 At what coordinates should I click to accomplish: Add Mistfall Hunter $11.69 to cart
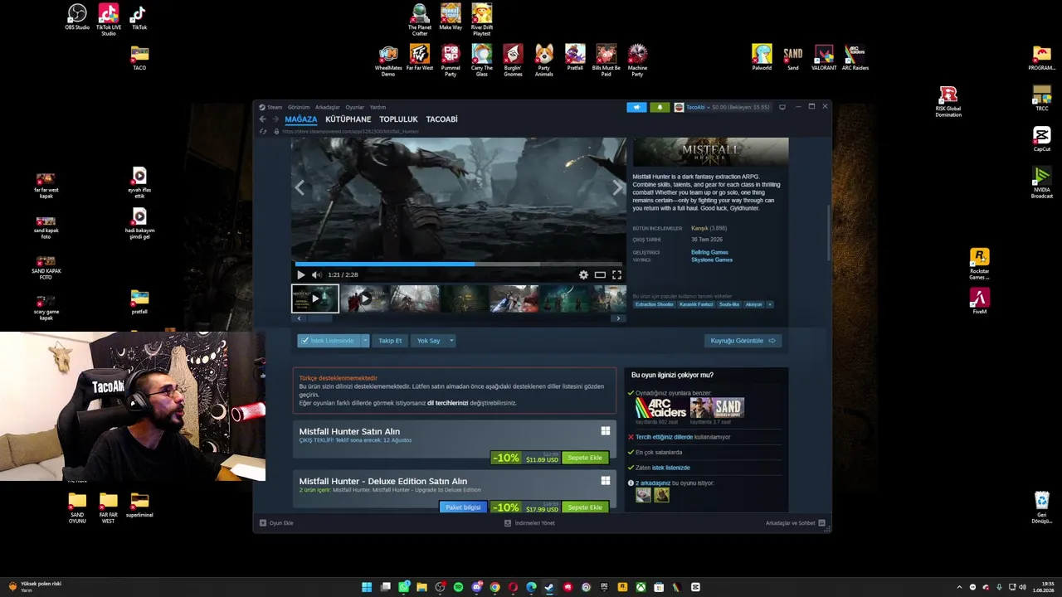pyautogui.click(x=585, y=458)
